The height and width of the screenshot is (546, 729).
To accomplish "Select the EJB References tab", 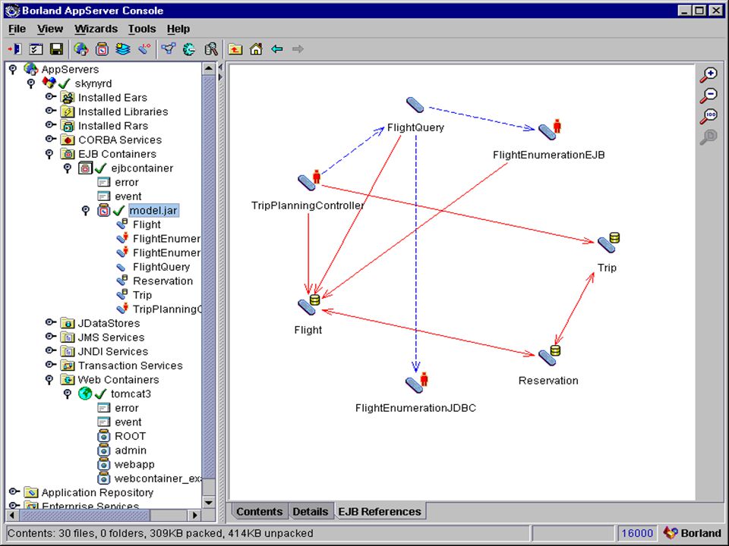I will [x=380, y=512].
